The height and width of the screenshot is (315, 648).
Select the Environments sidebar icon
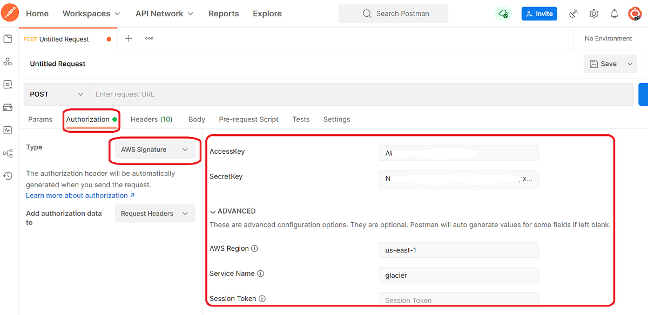tap(8, 84)
